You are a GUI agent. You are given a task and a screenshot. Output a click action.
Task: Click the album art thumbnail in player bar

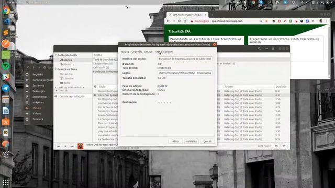click(x=80, y=146)
